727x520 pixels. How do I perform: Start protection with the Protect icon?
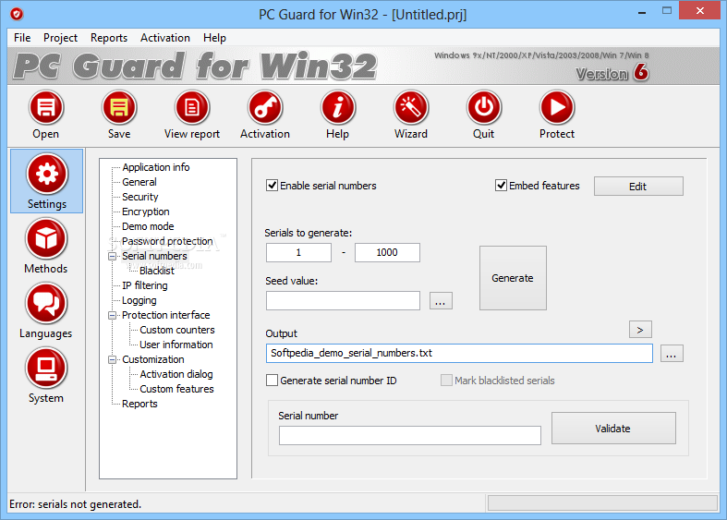click(x=557, y=107)
